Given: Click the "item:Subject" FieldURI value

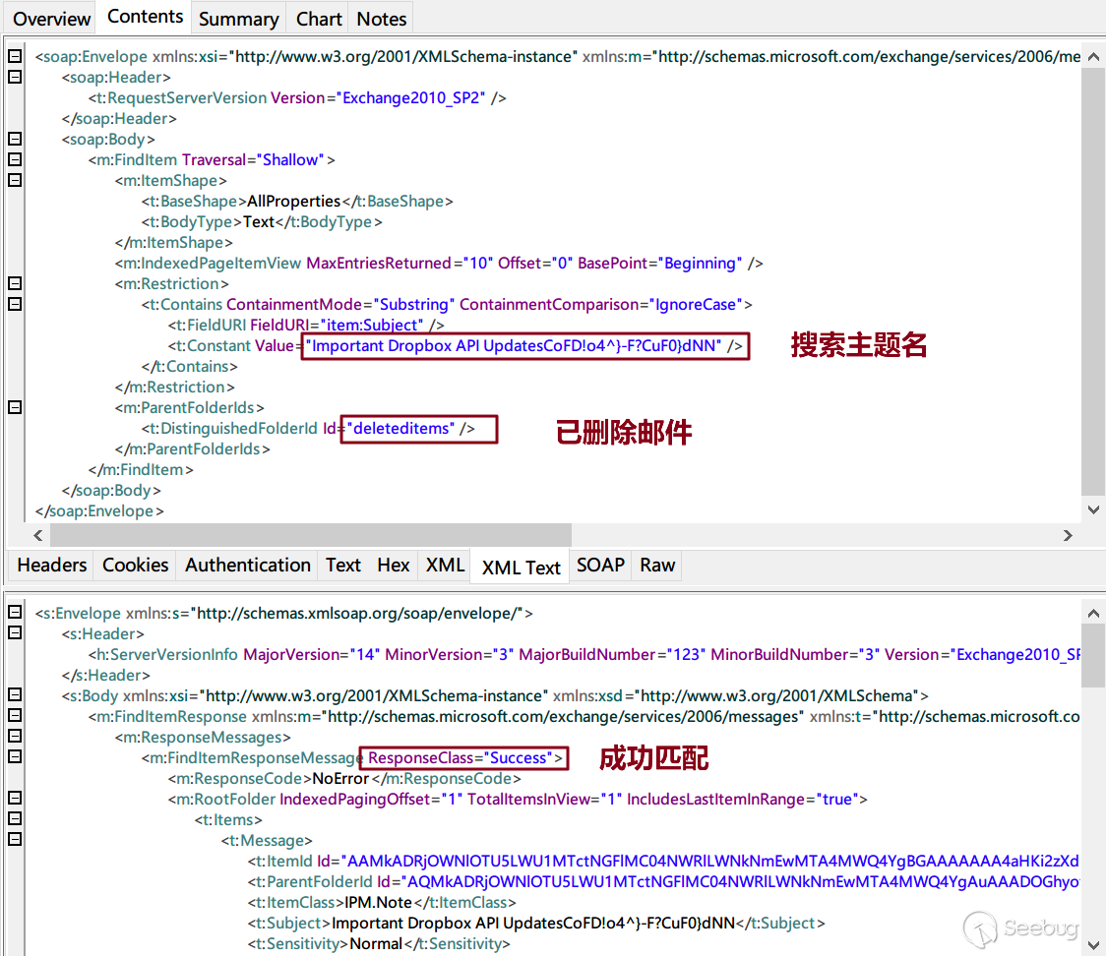Looking at the screenshot, I should click(372, 325).
